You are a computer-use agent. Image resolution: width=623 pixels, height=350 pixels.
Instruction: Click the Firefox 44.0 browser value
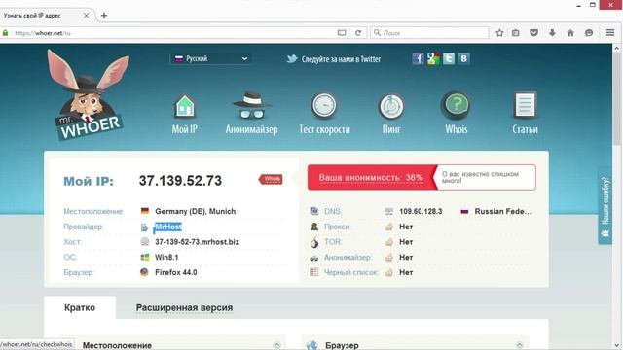coord(175,272)
